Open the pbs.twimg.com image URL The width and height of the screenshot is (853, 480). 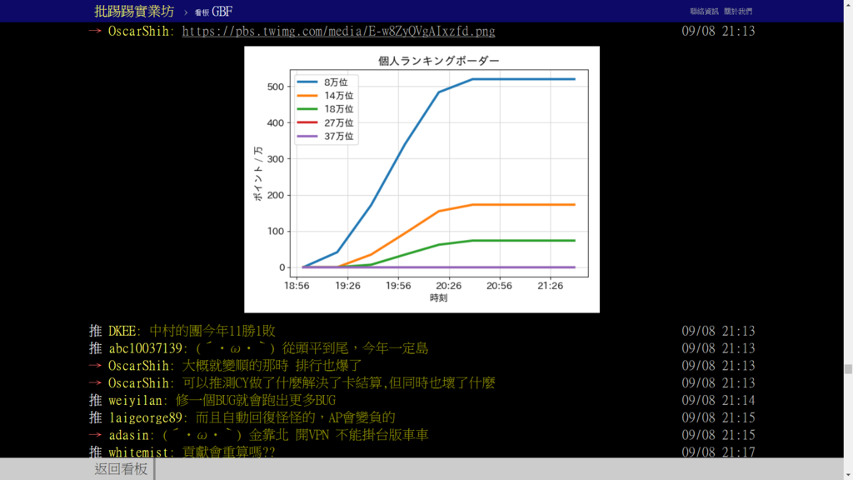point(338,31)
